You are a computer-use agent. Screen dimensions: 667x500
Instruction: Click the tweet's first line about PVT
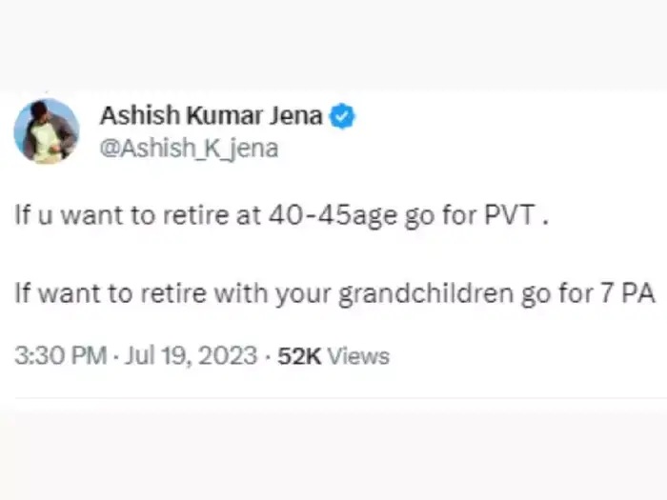[x=282, y=215]
